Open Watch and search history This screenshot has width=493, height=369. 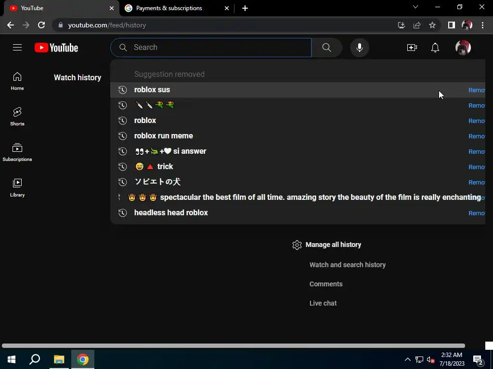pyautogui.click(x=348, y=265)
